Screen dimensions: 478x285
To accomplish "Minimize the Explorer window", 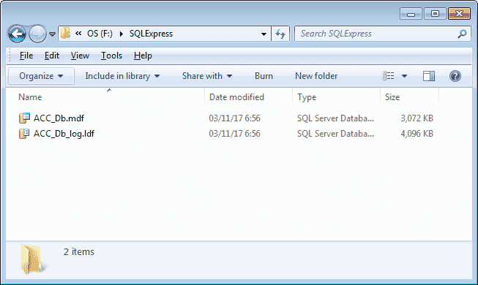I will tap(411, 14).
